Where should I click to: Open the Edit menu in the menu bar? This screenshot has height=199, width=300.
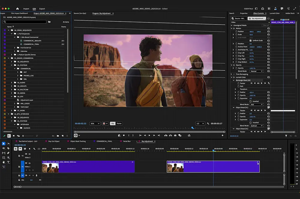(x=34, y=9)
